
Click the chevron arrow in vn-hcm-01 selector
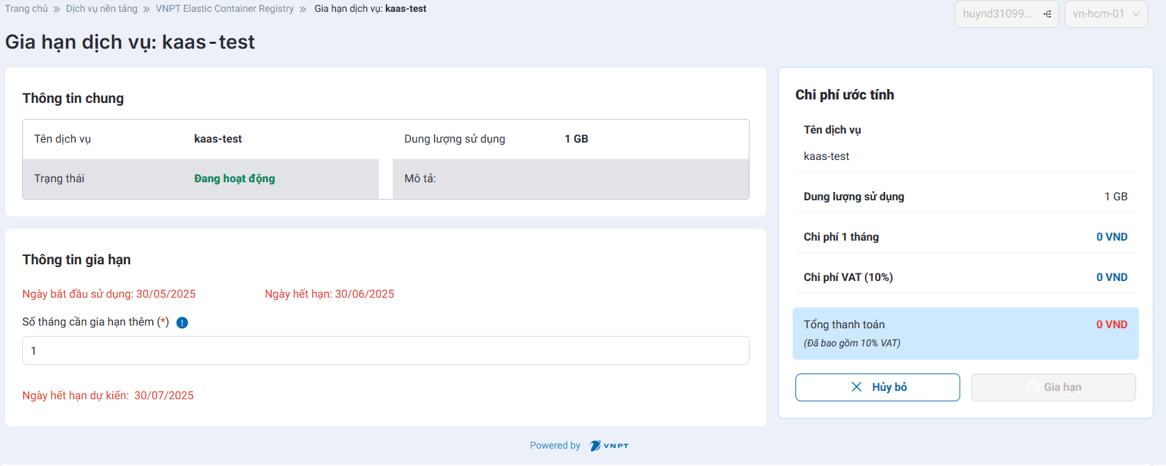tap(1136, 14)
